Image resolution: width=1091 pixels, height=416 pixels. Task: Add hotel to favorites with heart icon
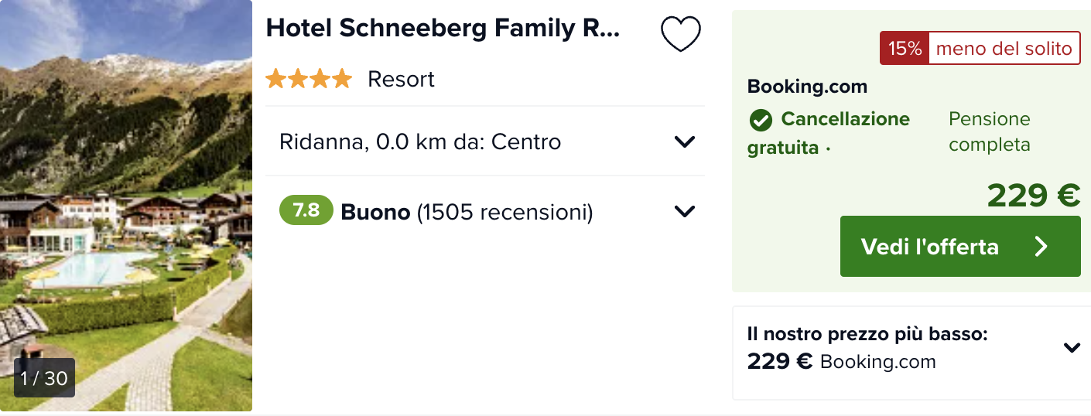coord(680,34)
